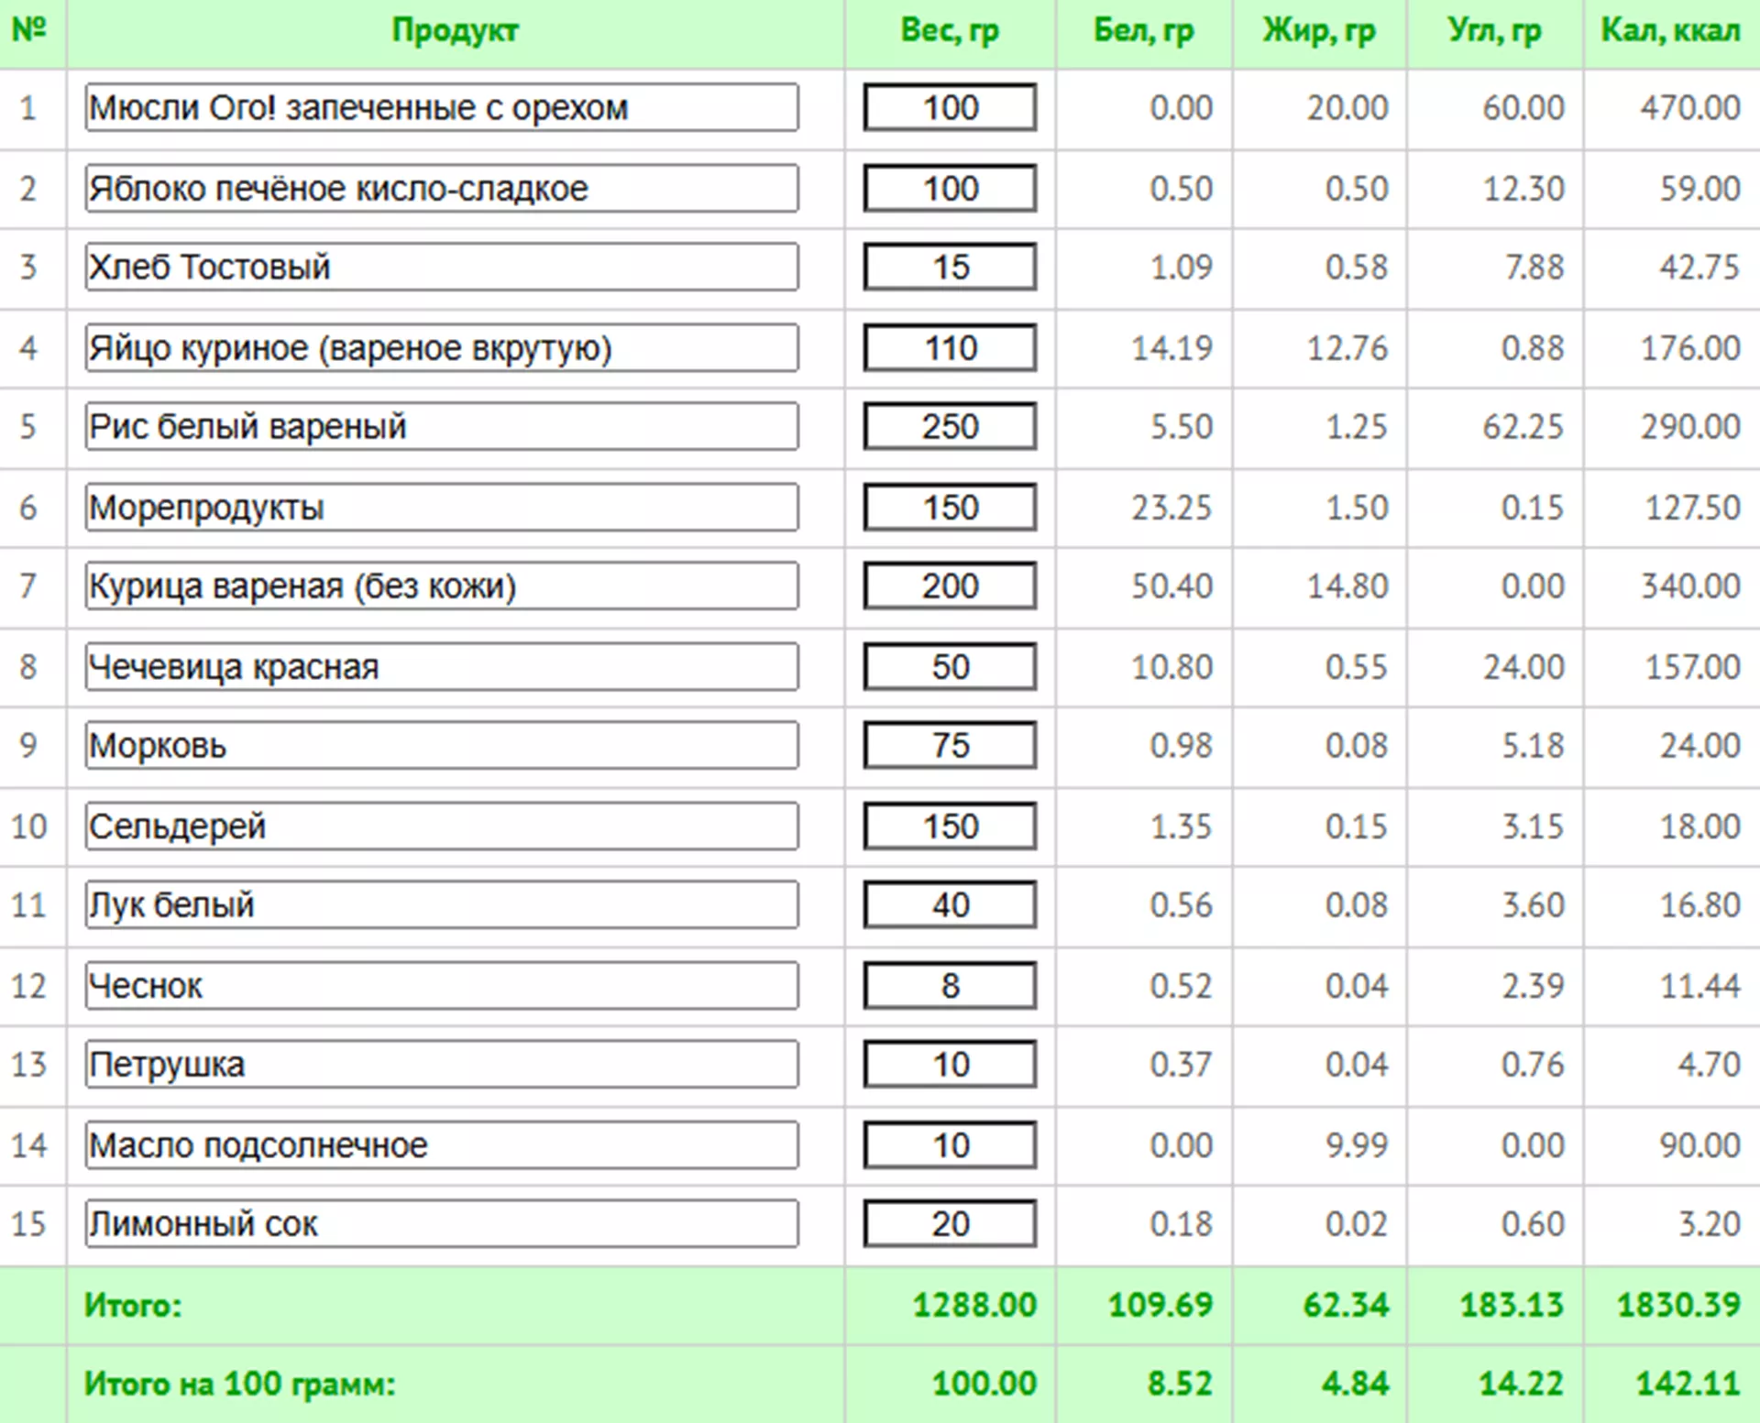Click the 'Продукт' column header
The height and width of the screenshot is (1423, 1760).
click(455, 31)
